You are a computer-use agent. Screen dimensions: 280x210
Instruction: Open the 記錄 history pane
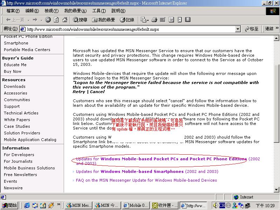127,20
